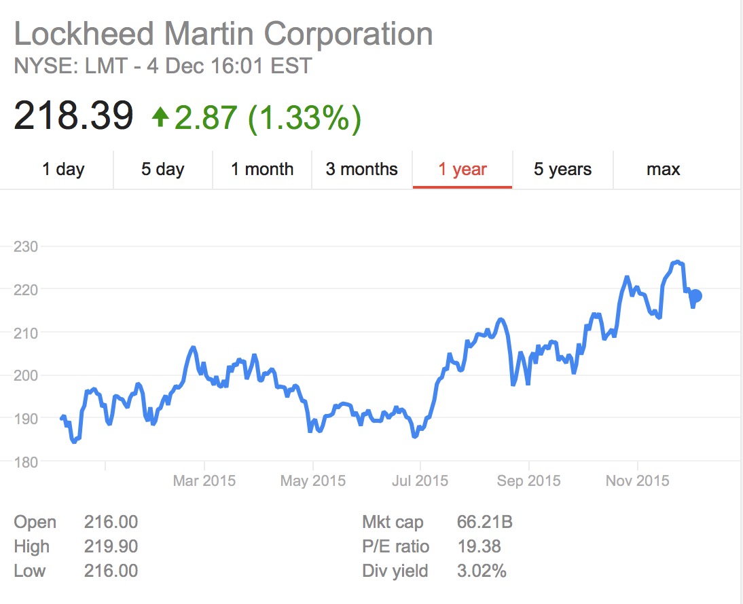Click the blue current-price dot on chart

click(x=695, y=296)
